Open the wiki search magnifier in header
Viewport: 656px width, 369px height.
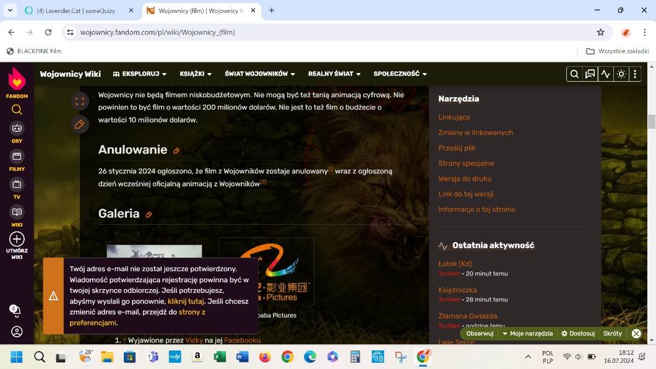click(x=574, y=74)
